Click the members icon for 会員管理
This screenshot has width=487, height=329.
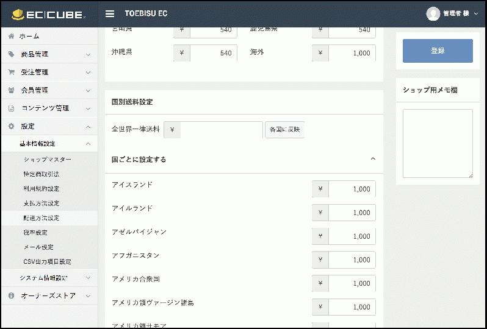click(x=12, y=90)
